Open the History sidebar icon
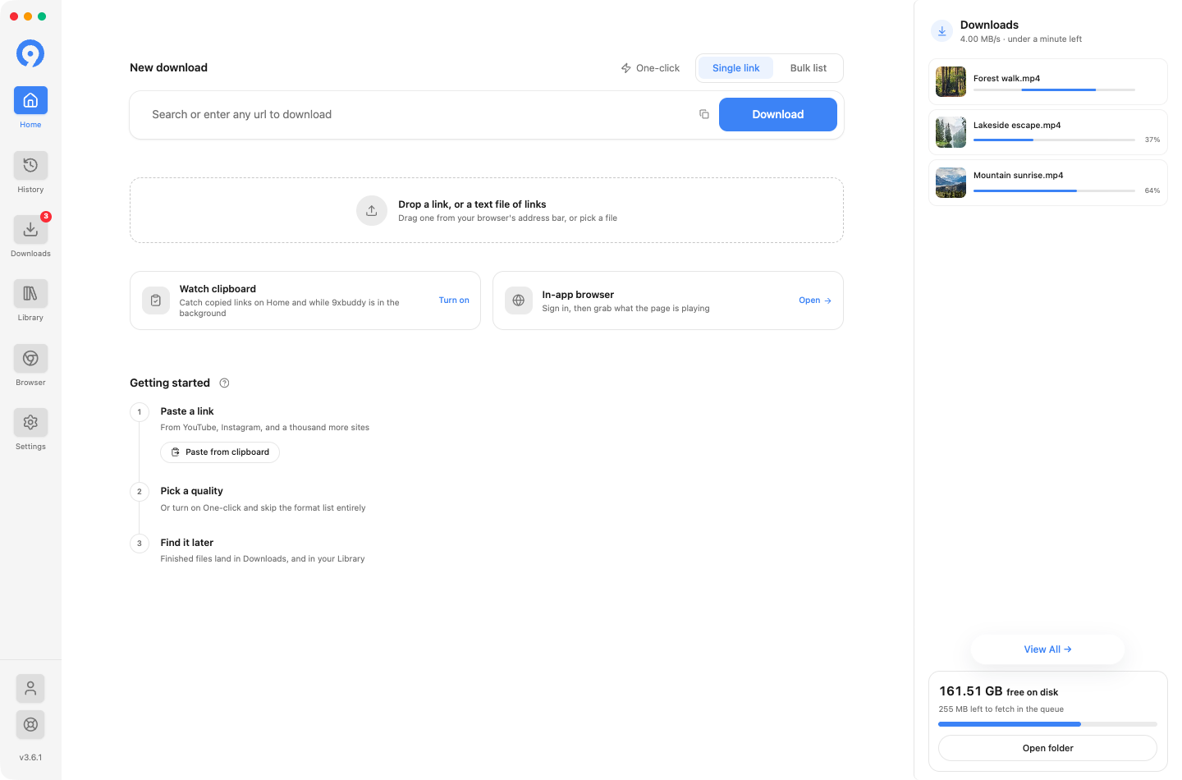Screen dimensions: 1182x780 [x=30, y=165]
